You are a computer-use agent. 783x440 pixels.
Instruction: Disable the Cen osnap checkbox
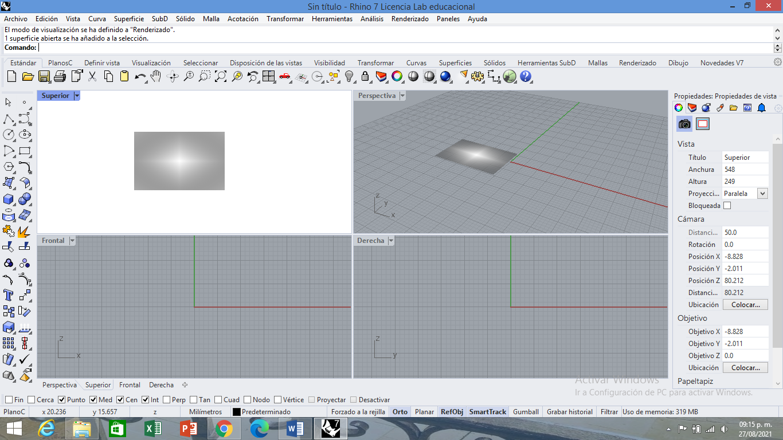point(120,399)
